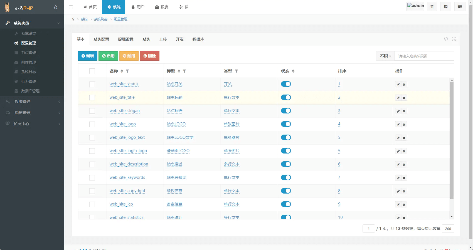Image resolution: width=473 pixels, height=250 pixels.
Task: Click the table's vertical scrollbar down arrow
Action: [452, 217]
